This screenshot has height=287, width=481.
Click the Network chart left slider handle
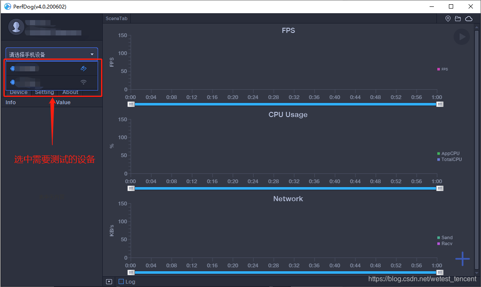(131, 272)
